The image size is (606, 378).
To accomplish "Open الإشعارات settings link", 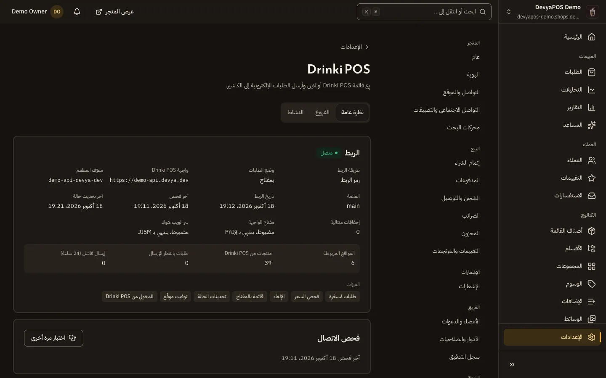I will click(x=469, y=286).
